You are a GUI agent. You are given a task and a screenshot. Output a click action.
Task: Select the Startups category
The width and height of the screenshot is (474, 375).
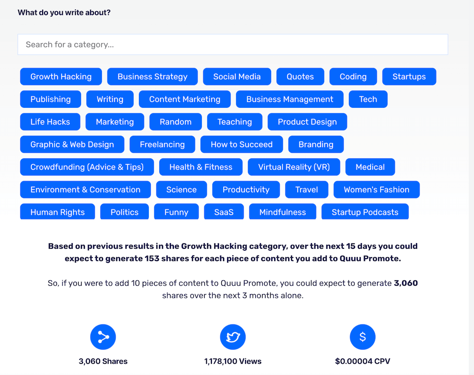click(x=409, y=77)
